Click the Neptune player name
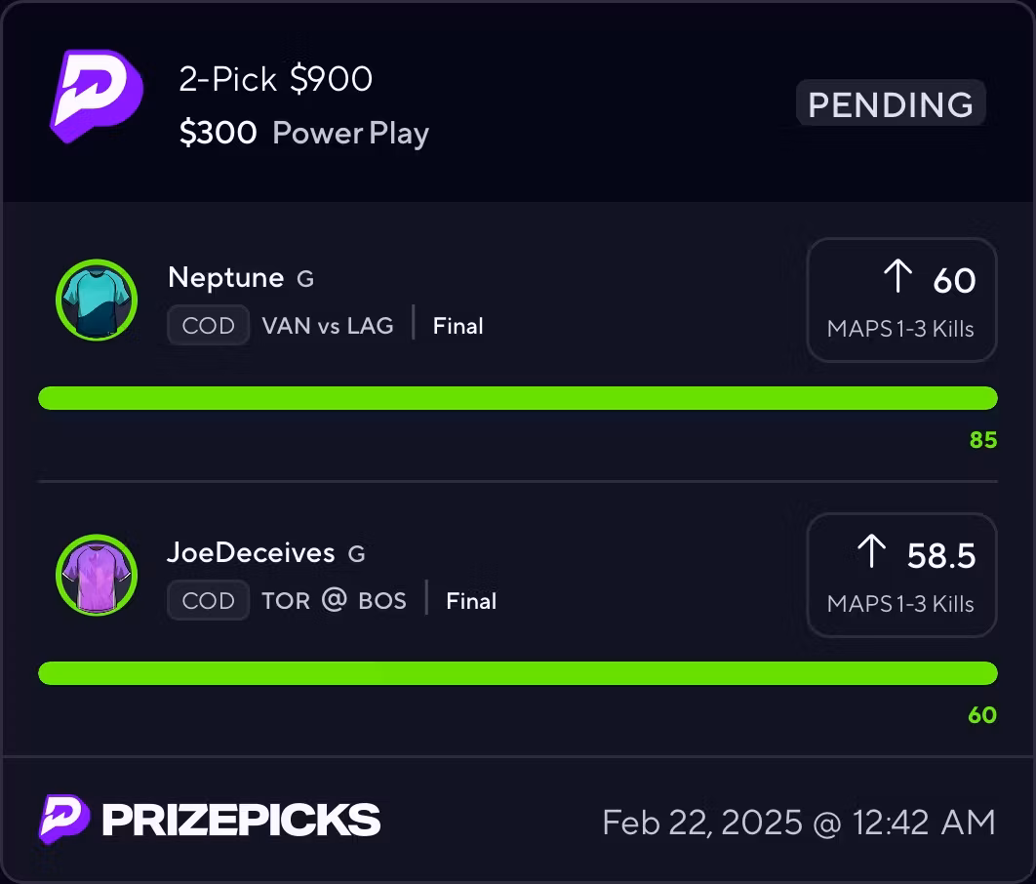 (x=225, y=278)
